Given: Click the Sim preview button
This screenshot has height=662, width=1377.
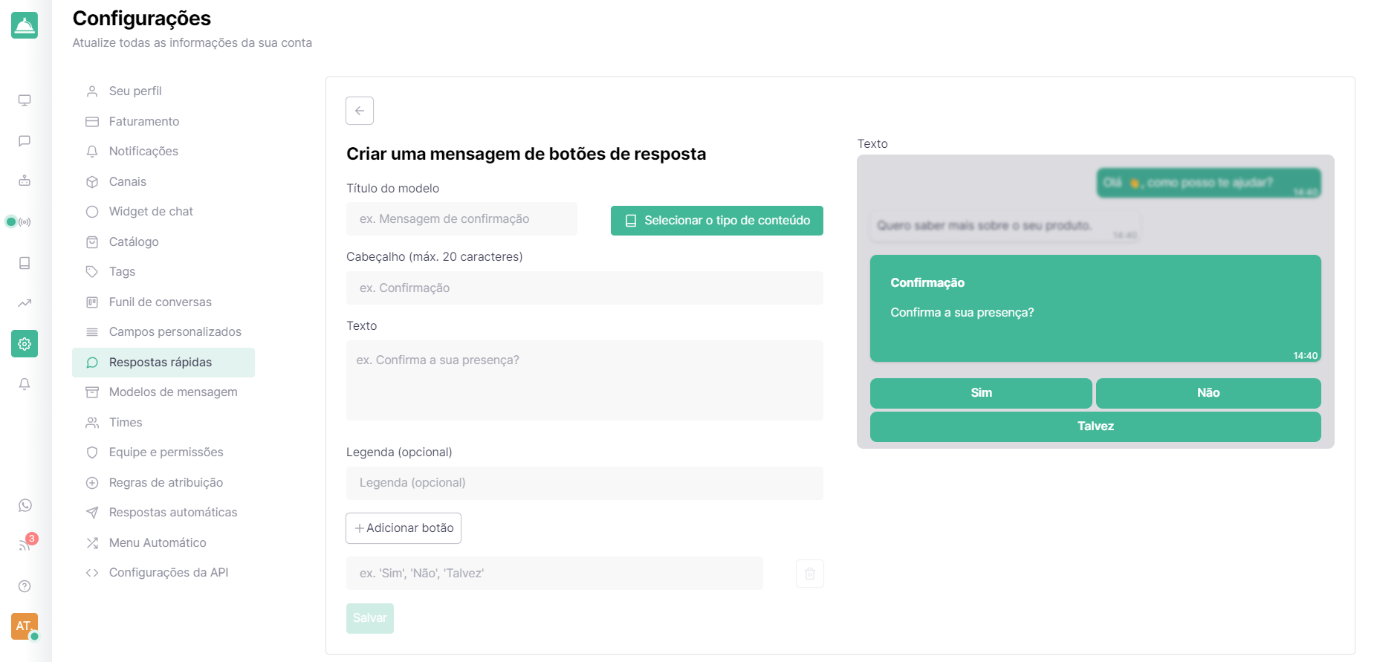Looking at the screenshot, I should [981, 393].
